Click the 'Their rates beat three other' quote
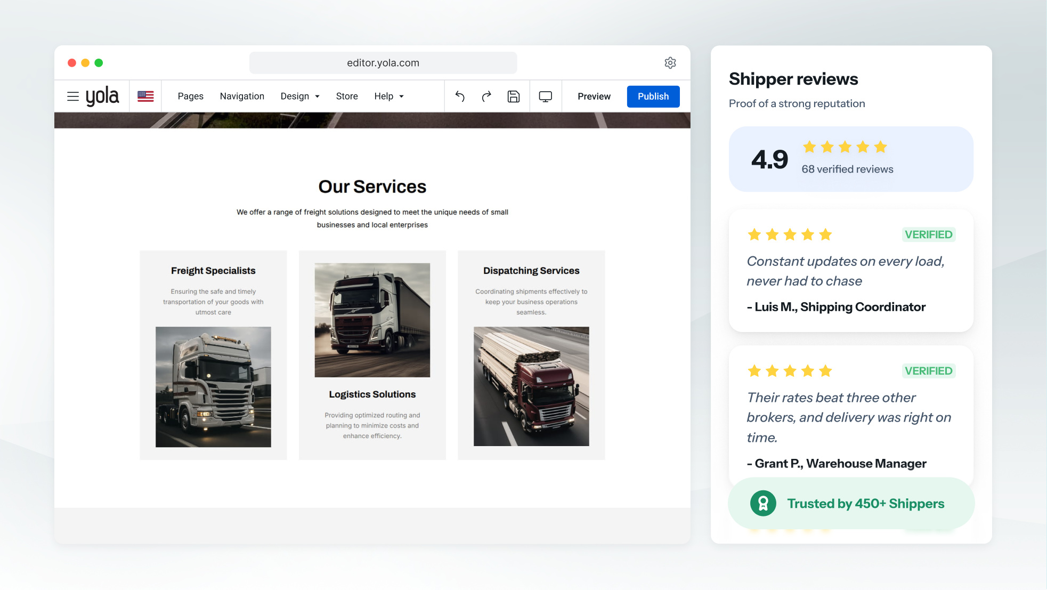1047x590 pixels. (849, 417)
